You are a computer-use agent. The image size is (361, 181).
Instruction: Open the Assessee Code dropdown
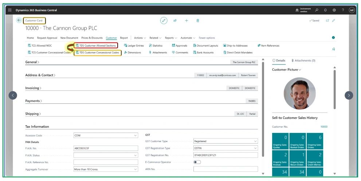point(106,135)
